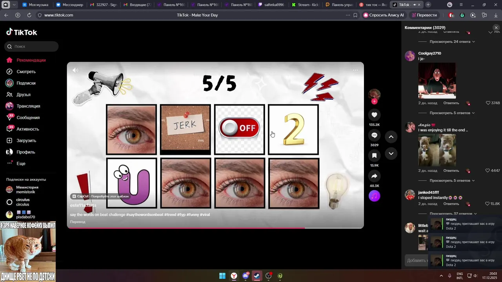Switch to Входящие Gmail tab
This screenshot has width=502, height=282.
137,5
